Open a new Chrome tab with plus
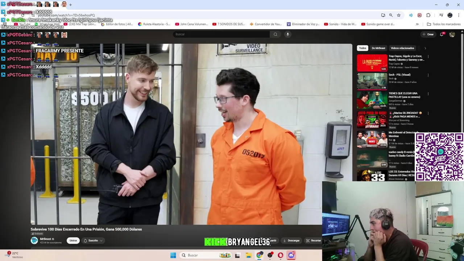464x261 pixels. tap(70, 5)
